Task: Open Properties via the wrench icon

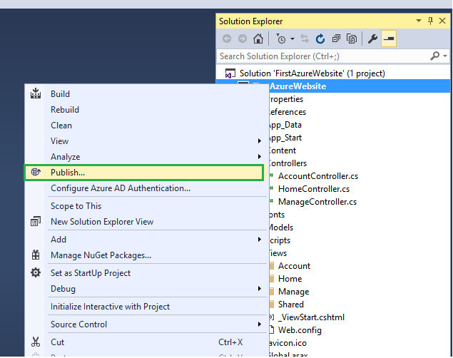Action: tap(372, 39)
